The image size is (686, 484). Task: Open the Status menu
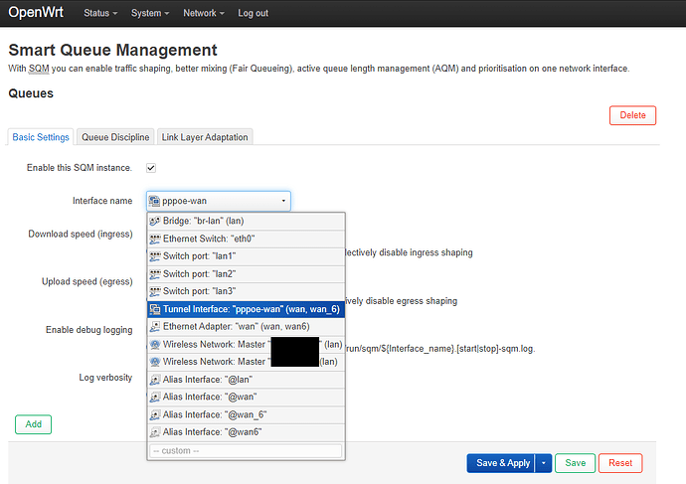point(100,13)
